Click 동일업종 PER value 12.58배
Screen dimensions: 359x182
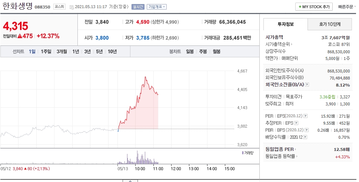pos(342,149)
